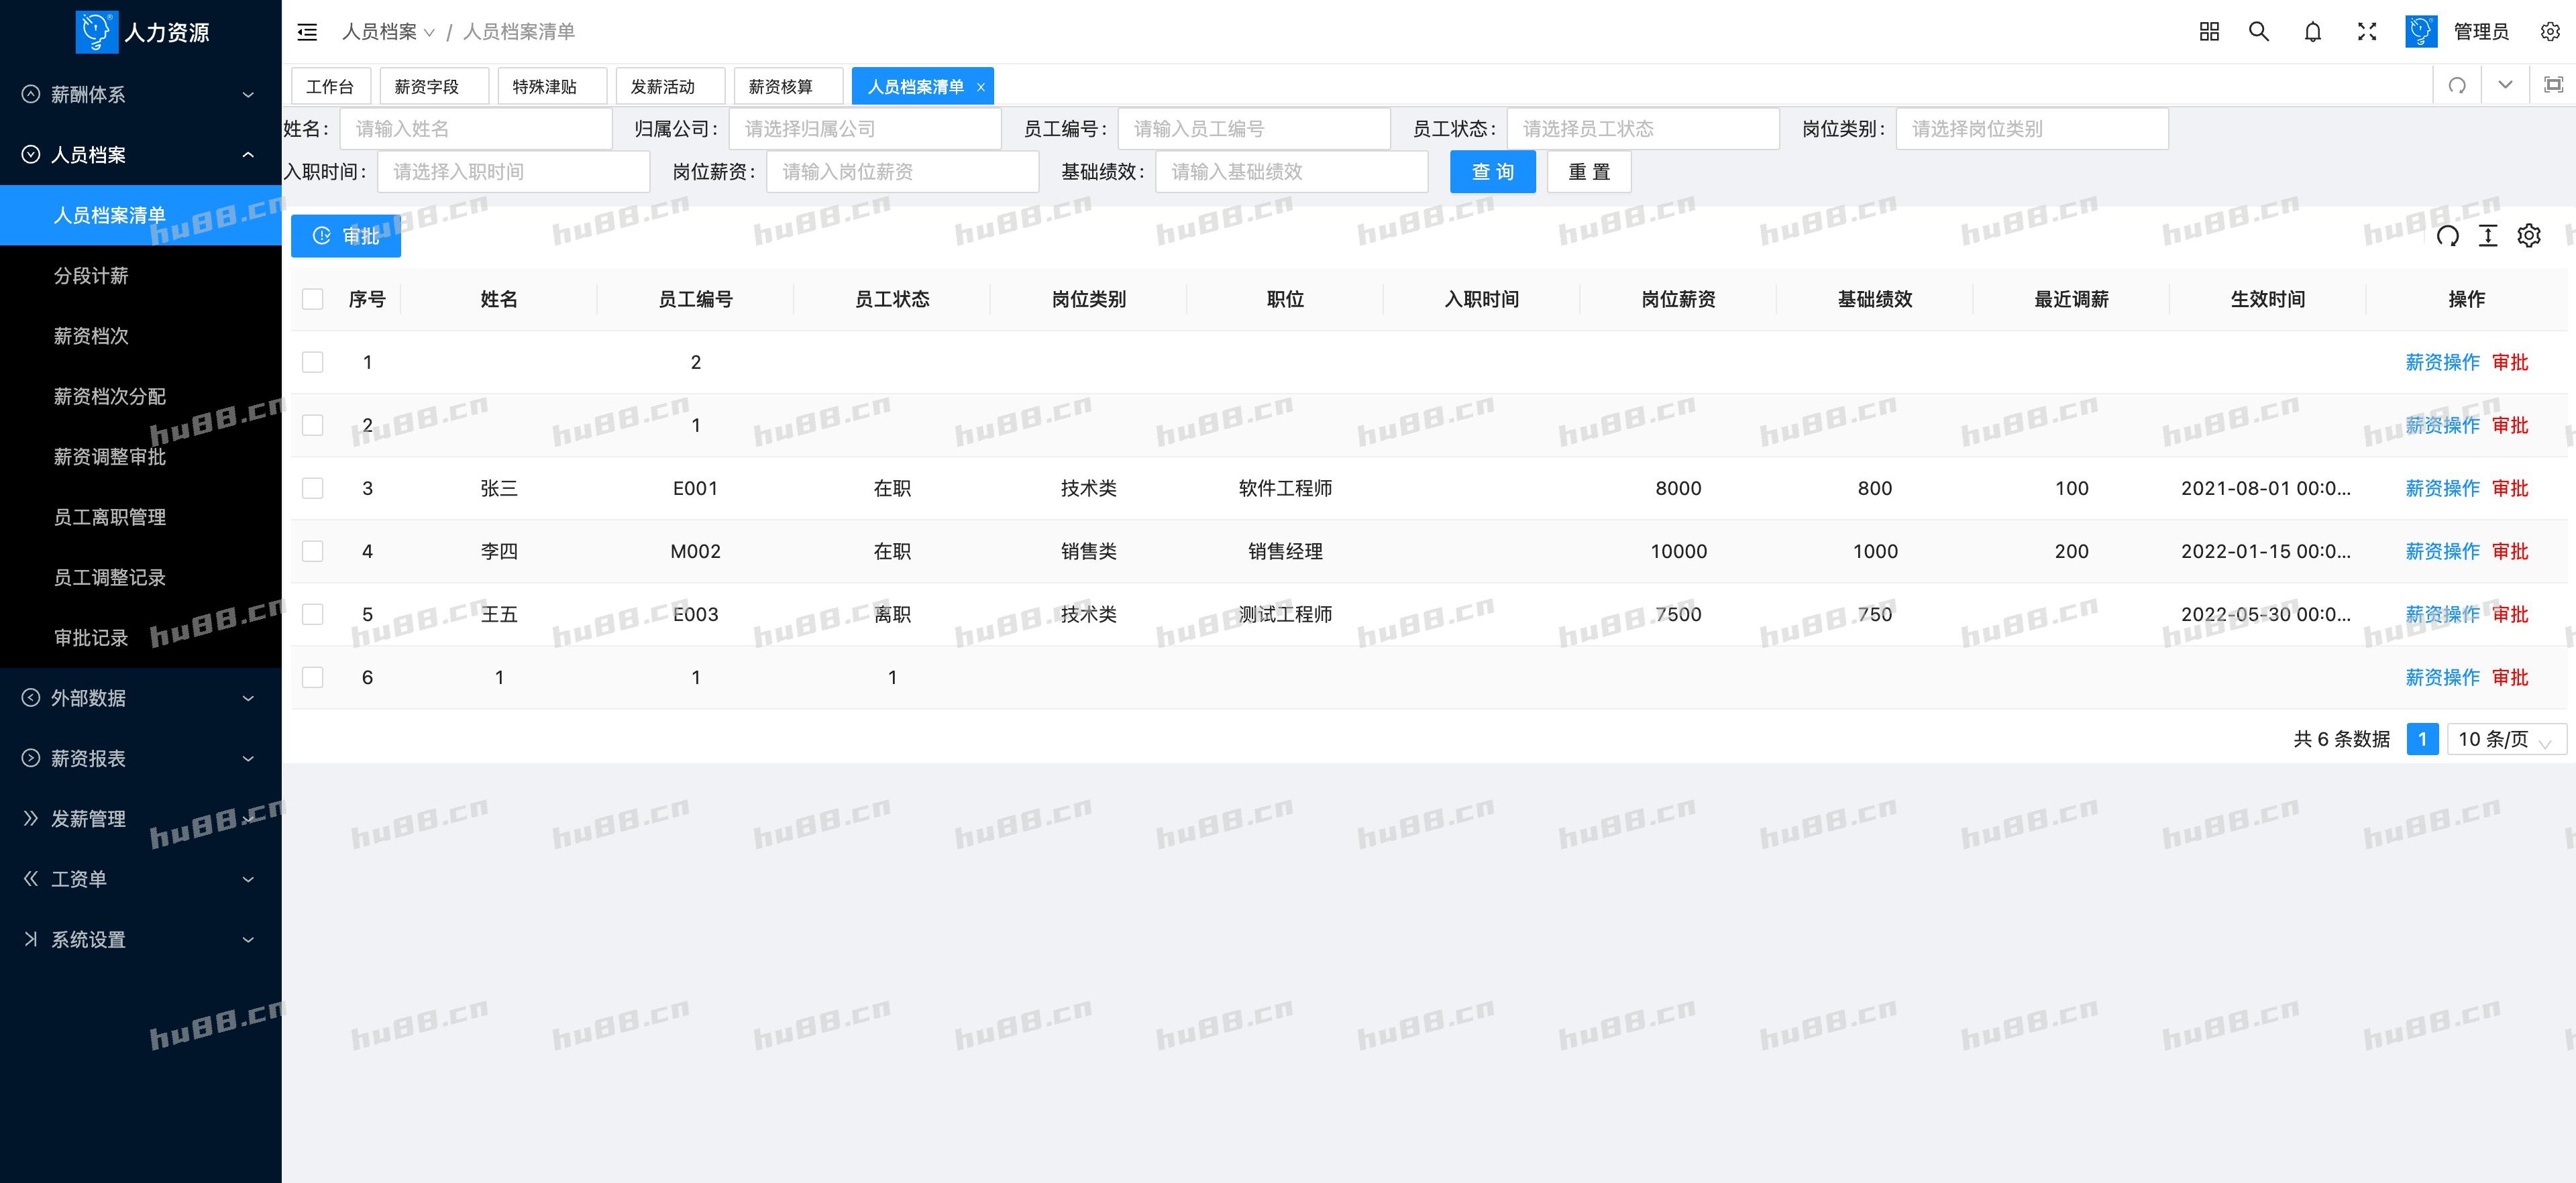2576x1183 pixels.
Task: Open table column settings gear icon
Action: click(2529, 236)
